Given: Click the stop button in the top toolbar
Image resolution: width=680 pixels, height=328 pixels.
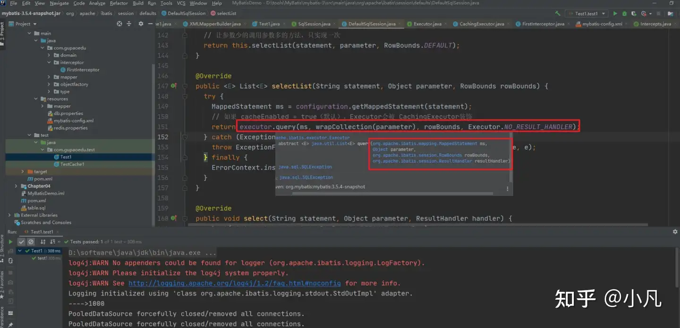Looking at the screenshot, I should [658, 14].
